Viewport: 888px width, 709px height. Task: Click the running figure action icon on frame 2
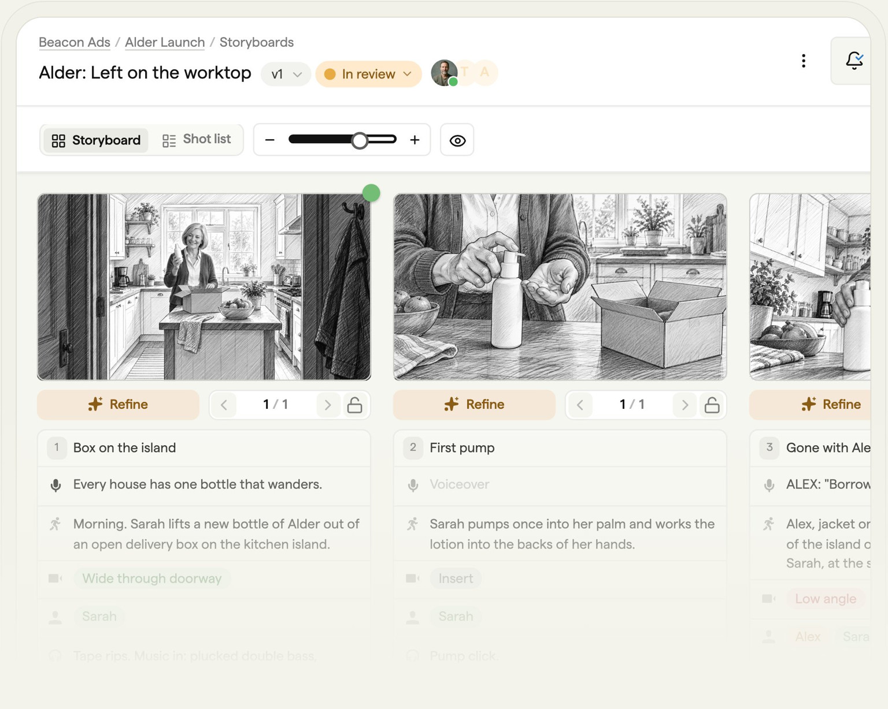coord(412,524)
